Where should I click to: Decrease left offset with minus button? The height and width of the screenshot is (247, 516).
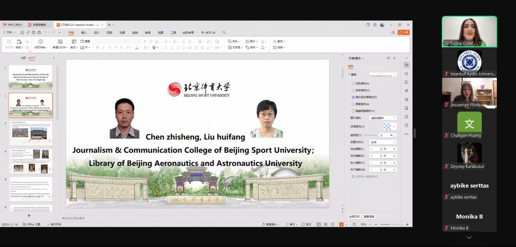371,149
